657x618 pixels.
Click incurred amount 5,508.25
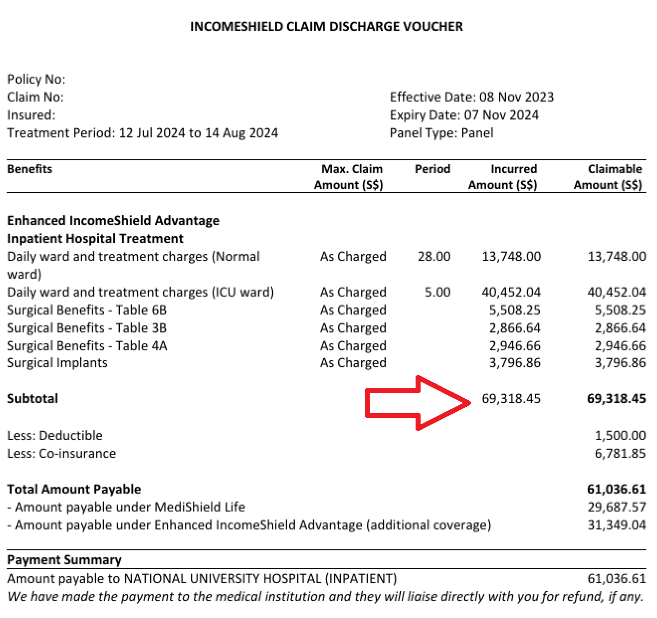(x=515, y=310)
